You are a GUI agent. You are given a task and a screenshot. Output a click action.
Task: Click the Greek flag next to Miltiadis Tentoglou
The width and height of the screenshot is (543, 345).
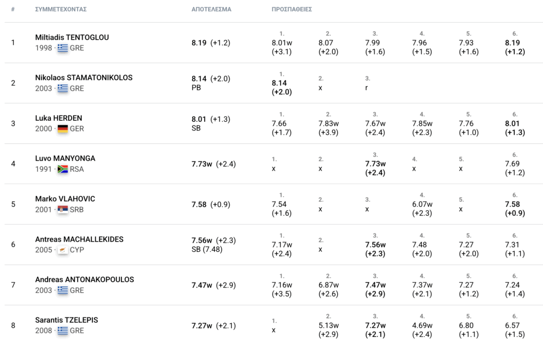tap(63, 48)
